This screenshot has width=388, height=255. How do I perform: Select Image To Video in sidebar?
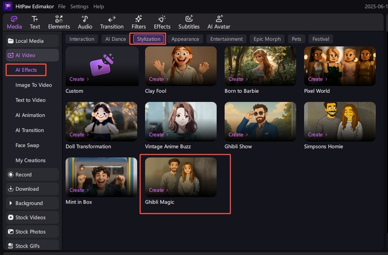click(34, 85)
